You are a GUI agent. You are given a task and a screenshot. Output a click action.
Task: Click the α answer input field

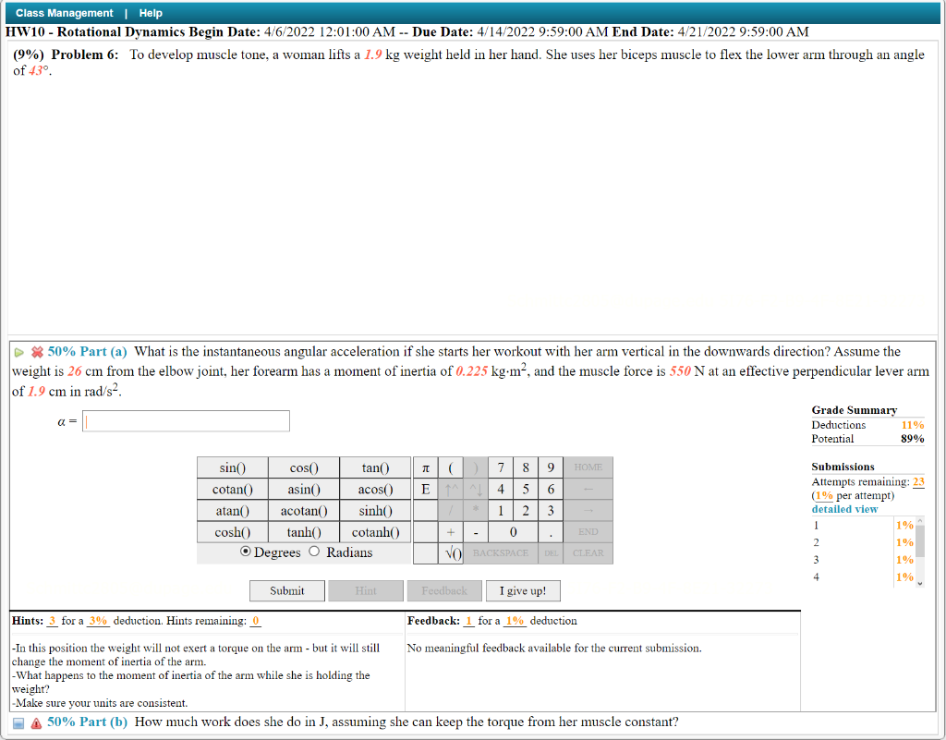[x=185, y=420]
